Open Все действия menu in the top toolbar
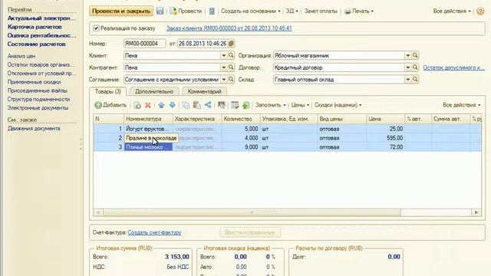The height and width of the screenshot is (276, 491). pos(452,11)
